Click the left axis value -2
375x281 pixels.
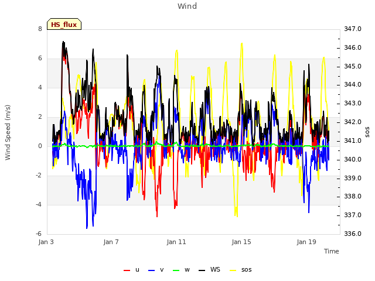(x=39, y=176)
